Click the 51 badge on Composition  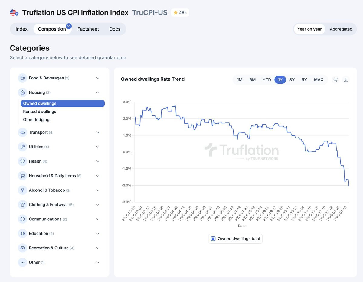69,26
